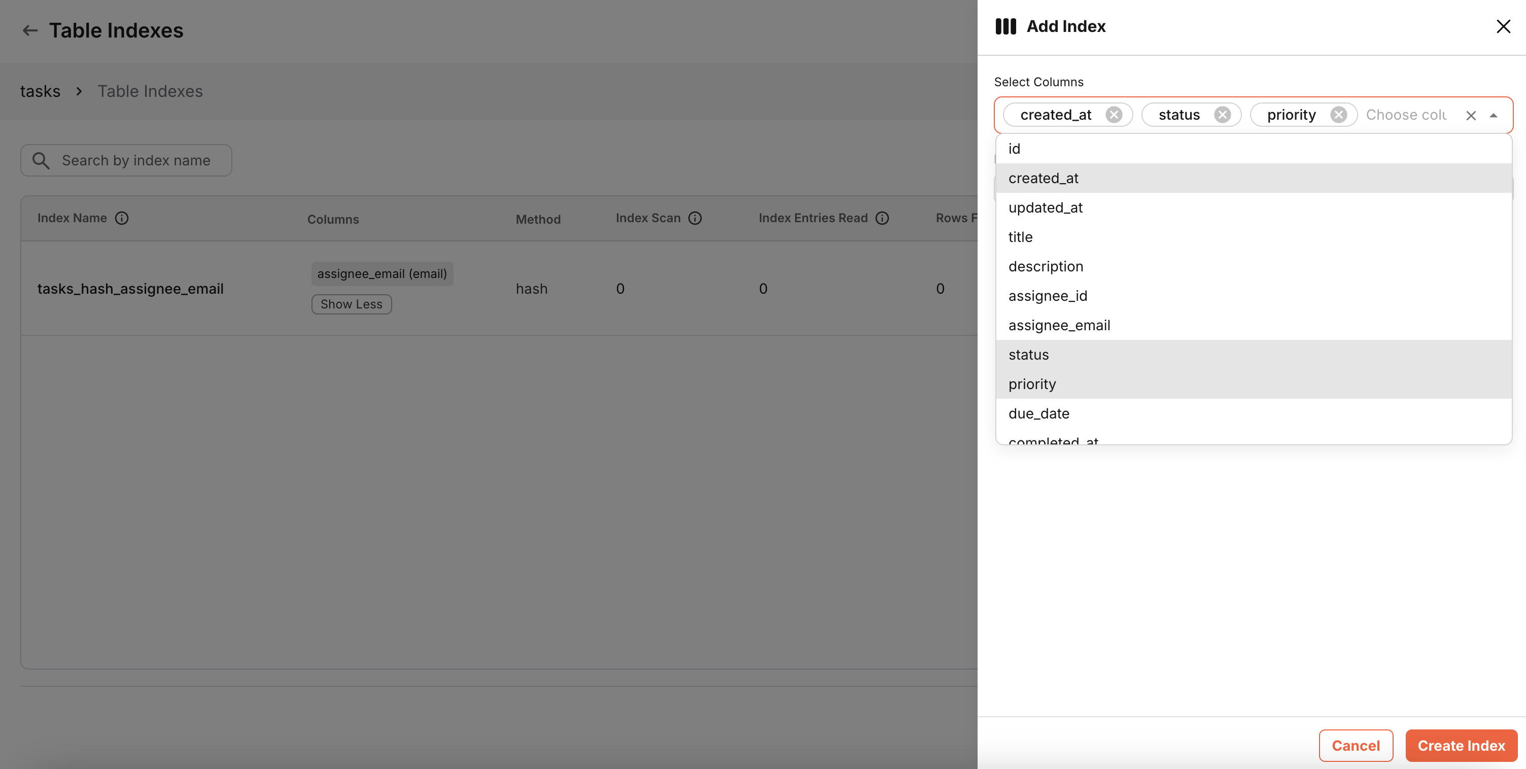Click the Index Scan info icon

[x=695, y=218]
